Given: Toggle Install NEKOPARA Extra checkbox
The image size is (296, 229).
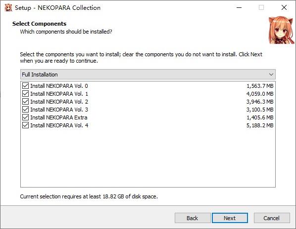Looking at the screenshot, I should pos(25,117).
